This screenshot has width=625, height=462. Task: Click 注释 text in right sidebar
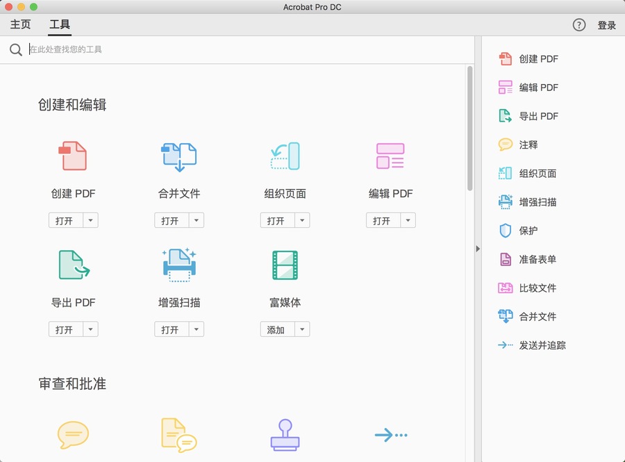tap(528, 145)
